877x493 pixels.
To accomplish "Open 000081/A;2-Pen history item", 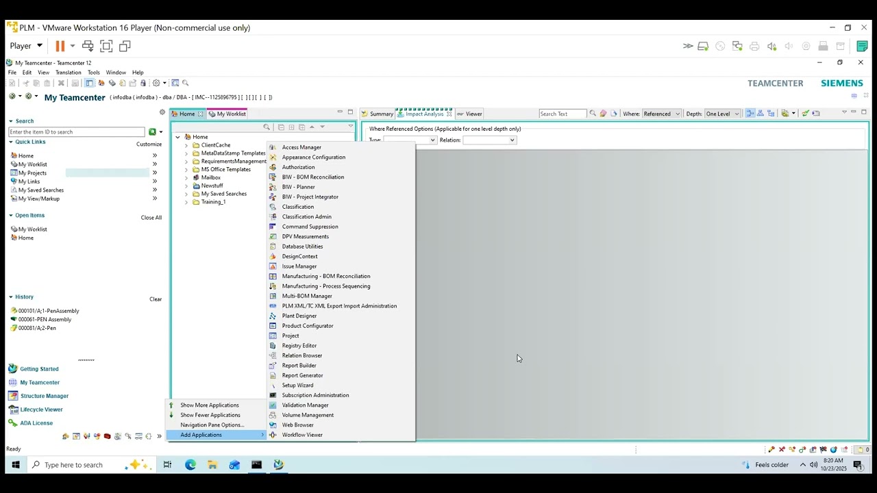I will pos(37,328).
